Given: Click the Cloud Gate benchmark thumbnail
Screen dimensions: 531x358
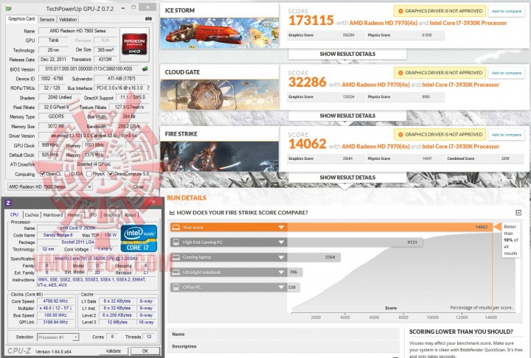Looking at the screenshot, I should [x=220, y=94].
